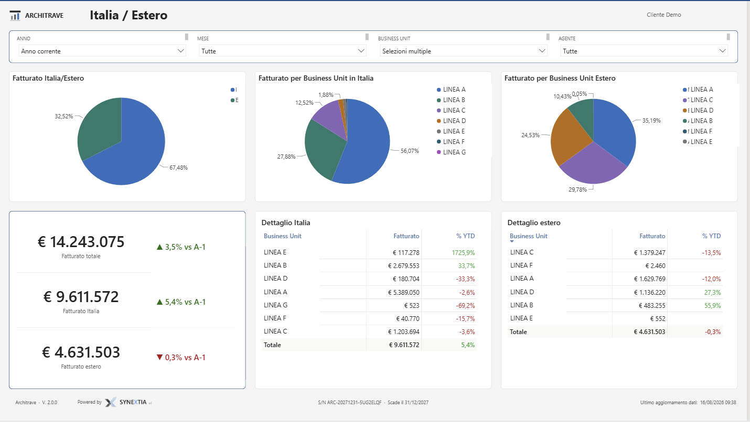The image size is (750, 422).
Task: Click the orange 24,53% slice in the Estero pie
Action: 569,139
